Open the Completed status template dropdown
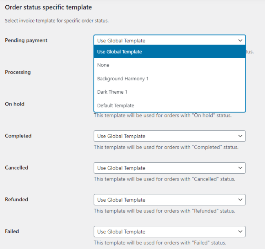The width and height of the screenshot is (265, 249). 169,136
